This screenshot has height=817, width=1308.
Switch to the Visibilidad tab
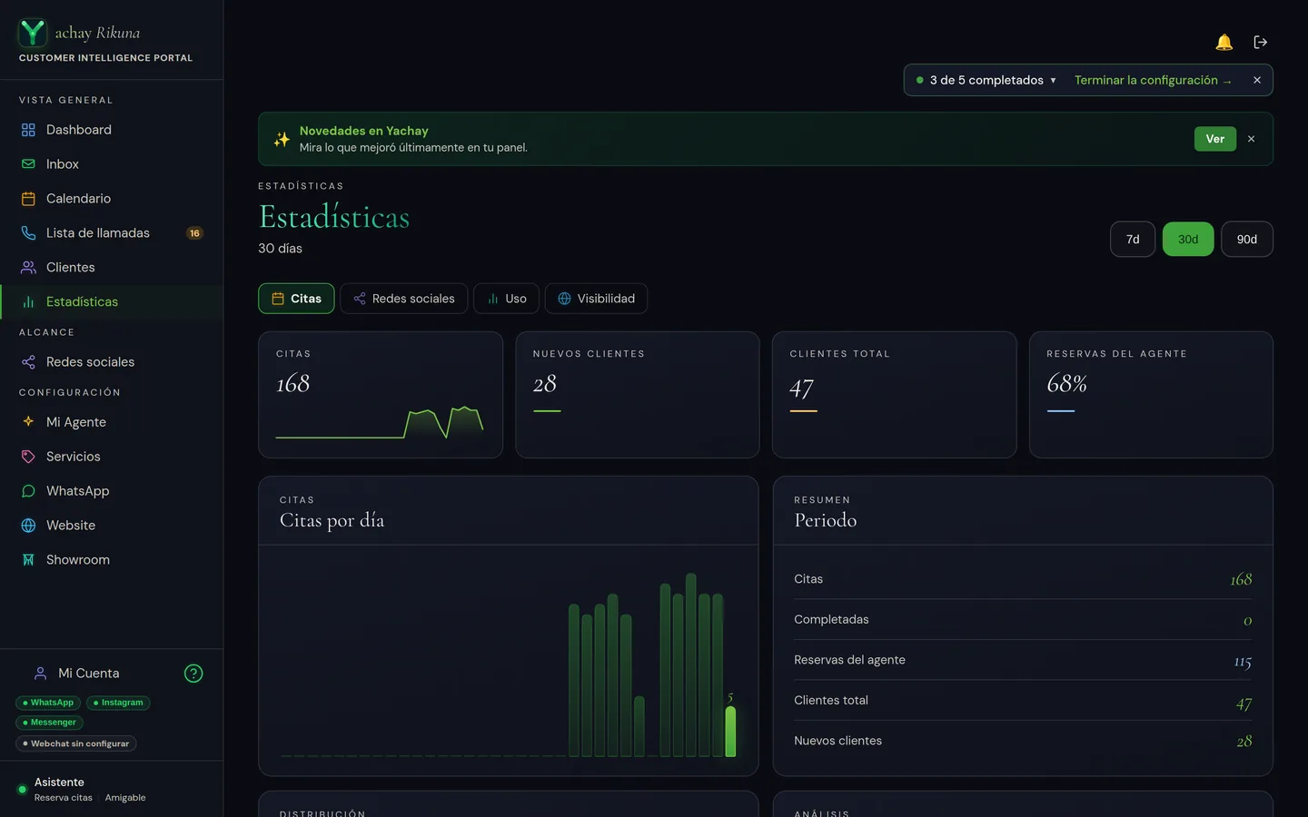tap(596, 299)
